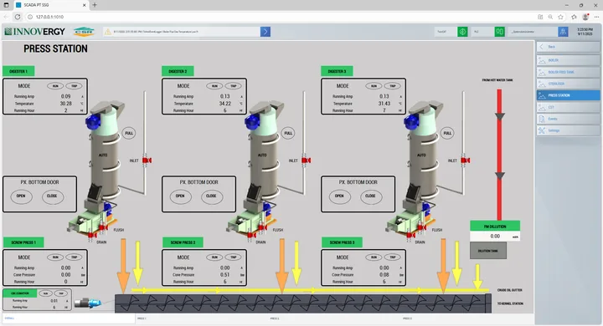603x326 pixels.
Task: Toggle CBC conveyor TRIP indicator
Action: click(61, 293)
